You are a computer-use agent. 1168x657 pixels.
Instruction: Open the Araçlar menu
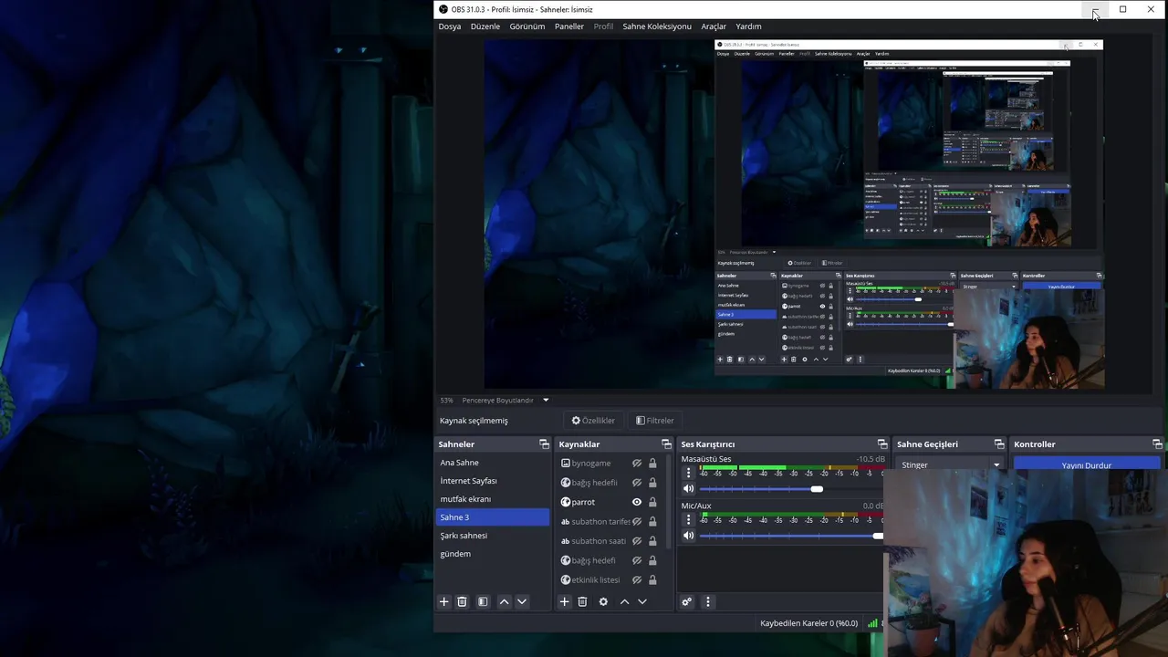[714, 26]
